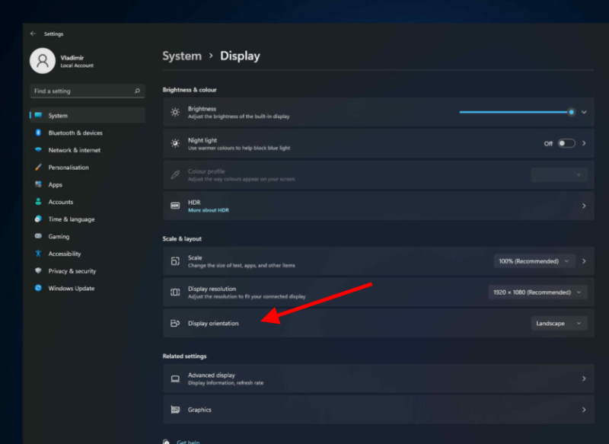The image size is (609, 444).
Task: Toggle the Night light switch
Action: pyautogui.click(x=566, y=143)
